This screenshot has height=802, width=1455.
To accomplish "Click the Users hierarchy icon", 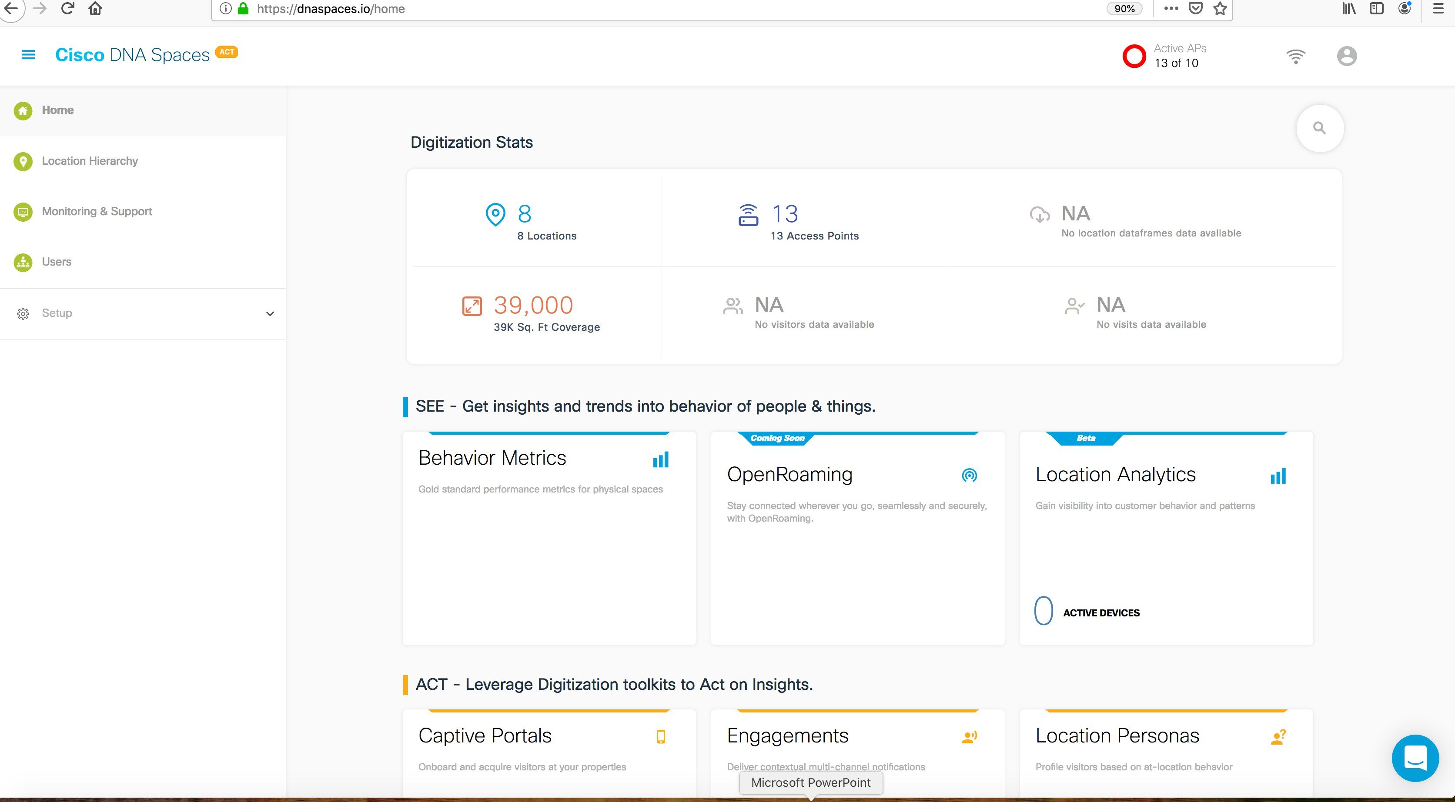I will point(23,262).
